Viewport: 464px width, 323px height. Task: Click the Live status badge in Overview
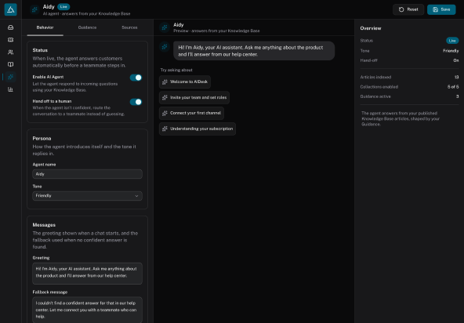click(x=452, y=41)
